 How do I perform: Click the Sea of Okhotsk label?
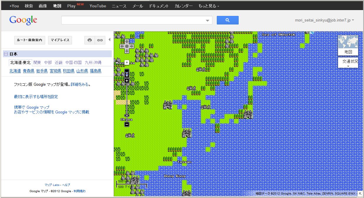pyautogui.click(x=279, y=35)
